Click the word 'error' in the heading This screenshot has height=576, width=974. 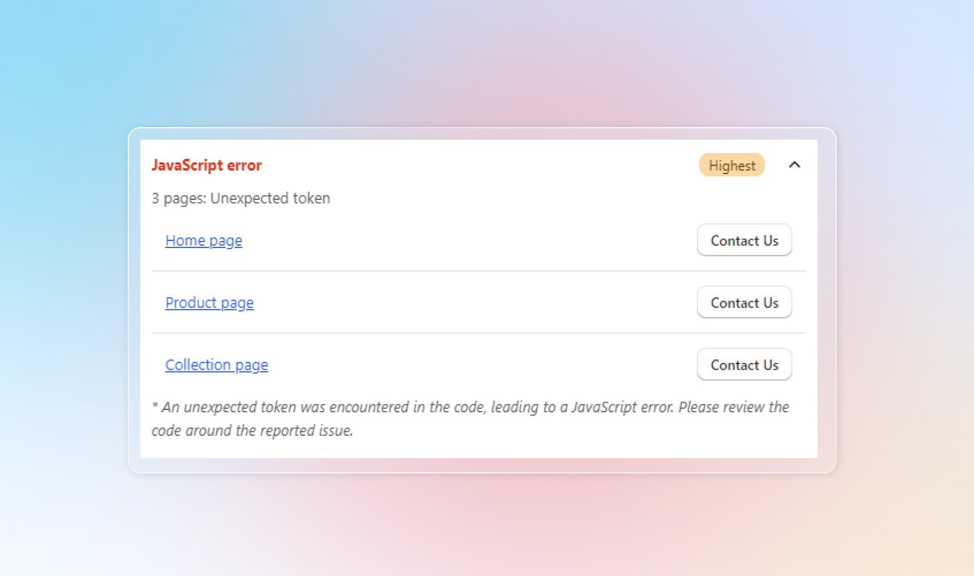click(x=245, y=165)
